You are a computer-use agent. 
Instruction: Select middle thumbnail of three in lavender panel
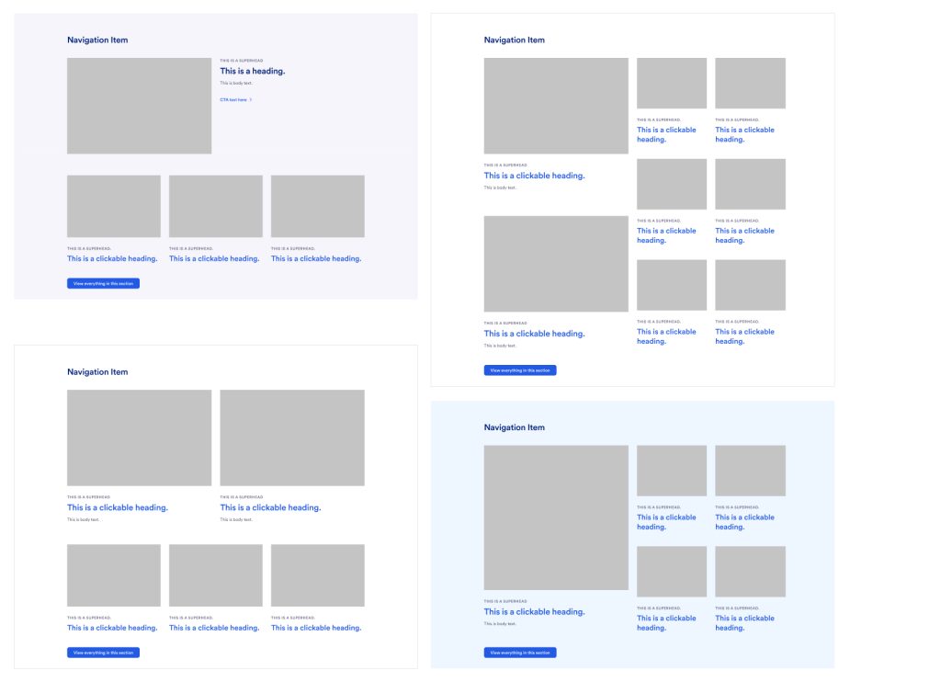(216, 207)
